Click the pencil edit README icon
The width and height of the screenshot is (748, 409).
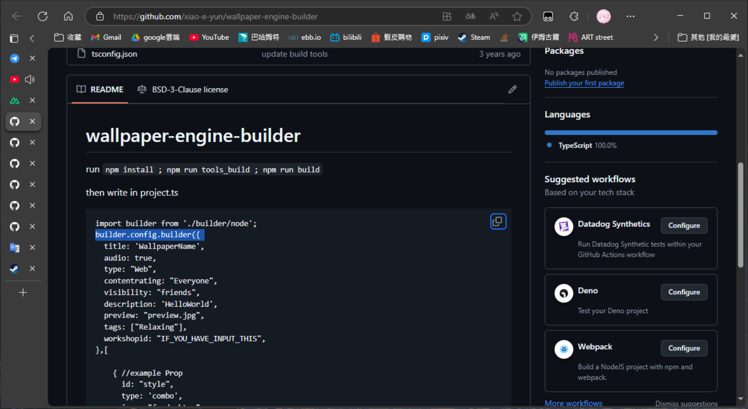(512, 89)
